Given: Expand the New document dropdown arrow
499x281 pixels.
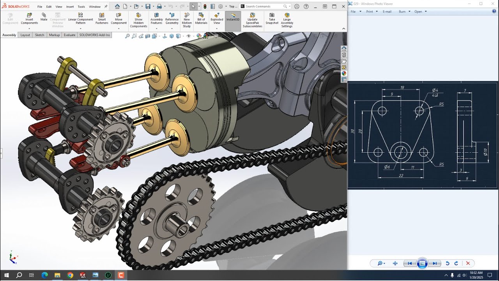Looking at the screenshot, I should pos(130,6).
